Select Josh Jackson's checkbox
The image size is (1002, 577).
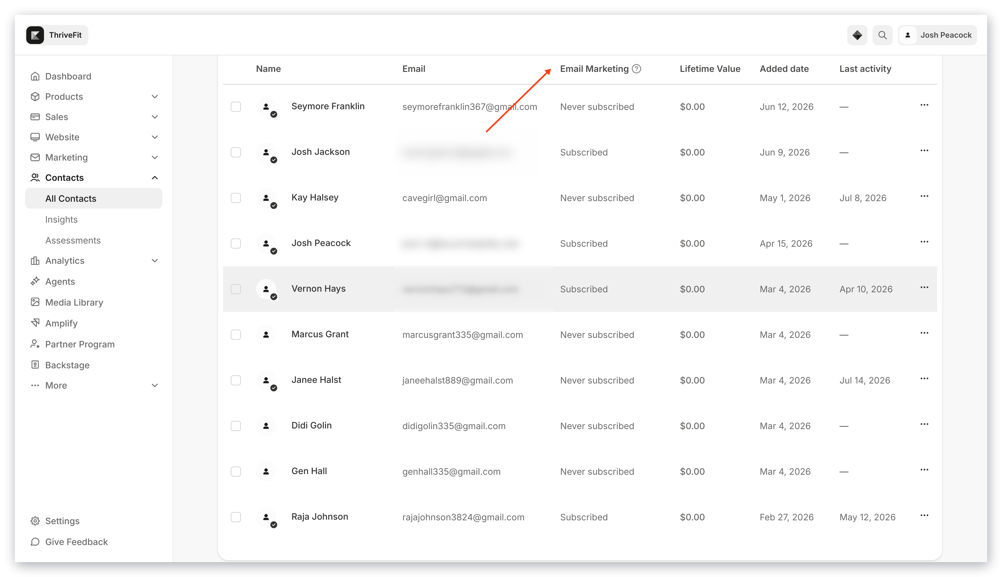pyautogui.click(x=236, y=152)
